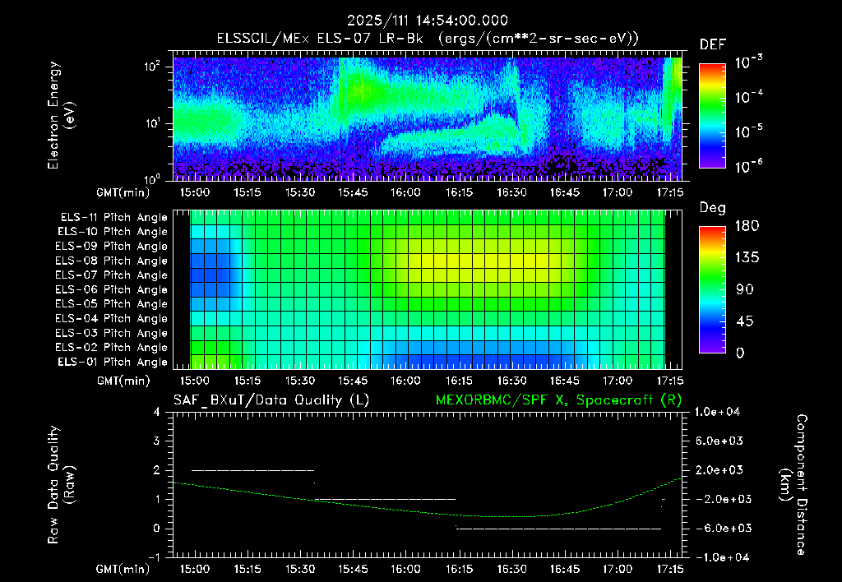This screenshot has width=842, height=582.
Task: Click the 16:45 tick under the data quality plot
Action: 564,569
